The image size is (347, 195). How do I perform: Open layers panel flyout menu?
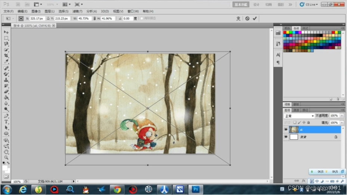[x=343, y=110]
